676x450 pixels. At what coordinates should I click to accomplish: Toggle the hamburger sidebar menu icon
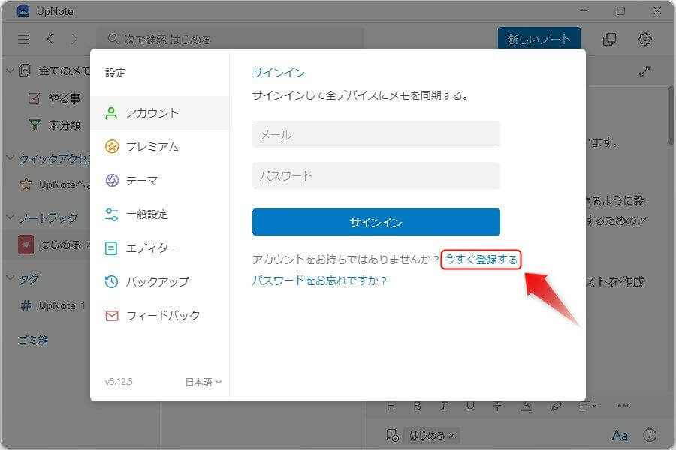[24, 40]
